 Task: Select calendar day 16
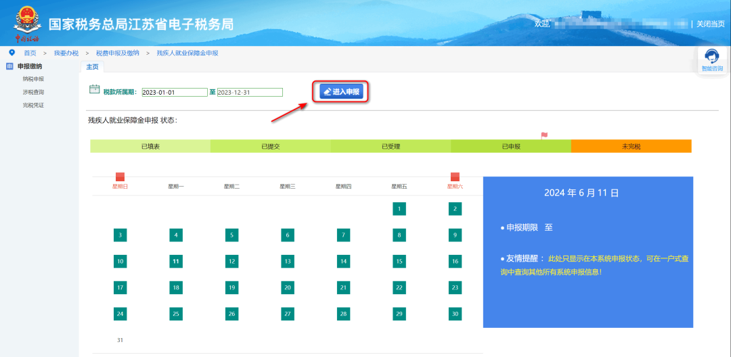[455, 261]
